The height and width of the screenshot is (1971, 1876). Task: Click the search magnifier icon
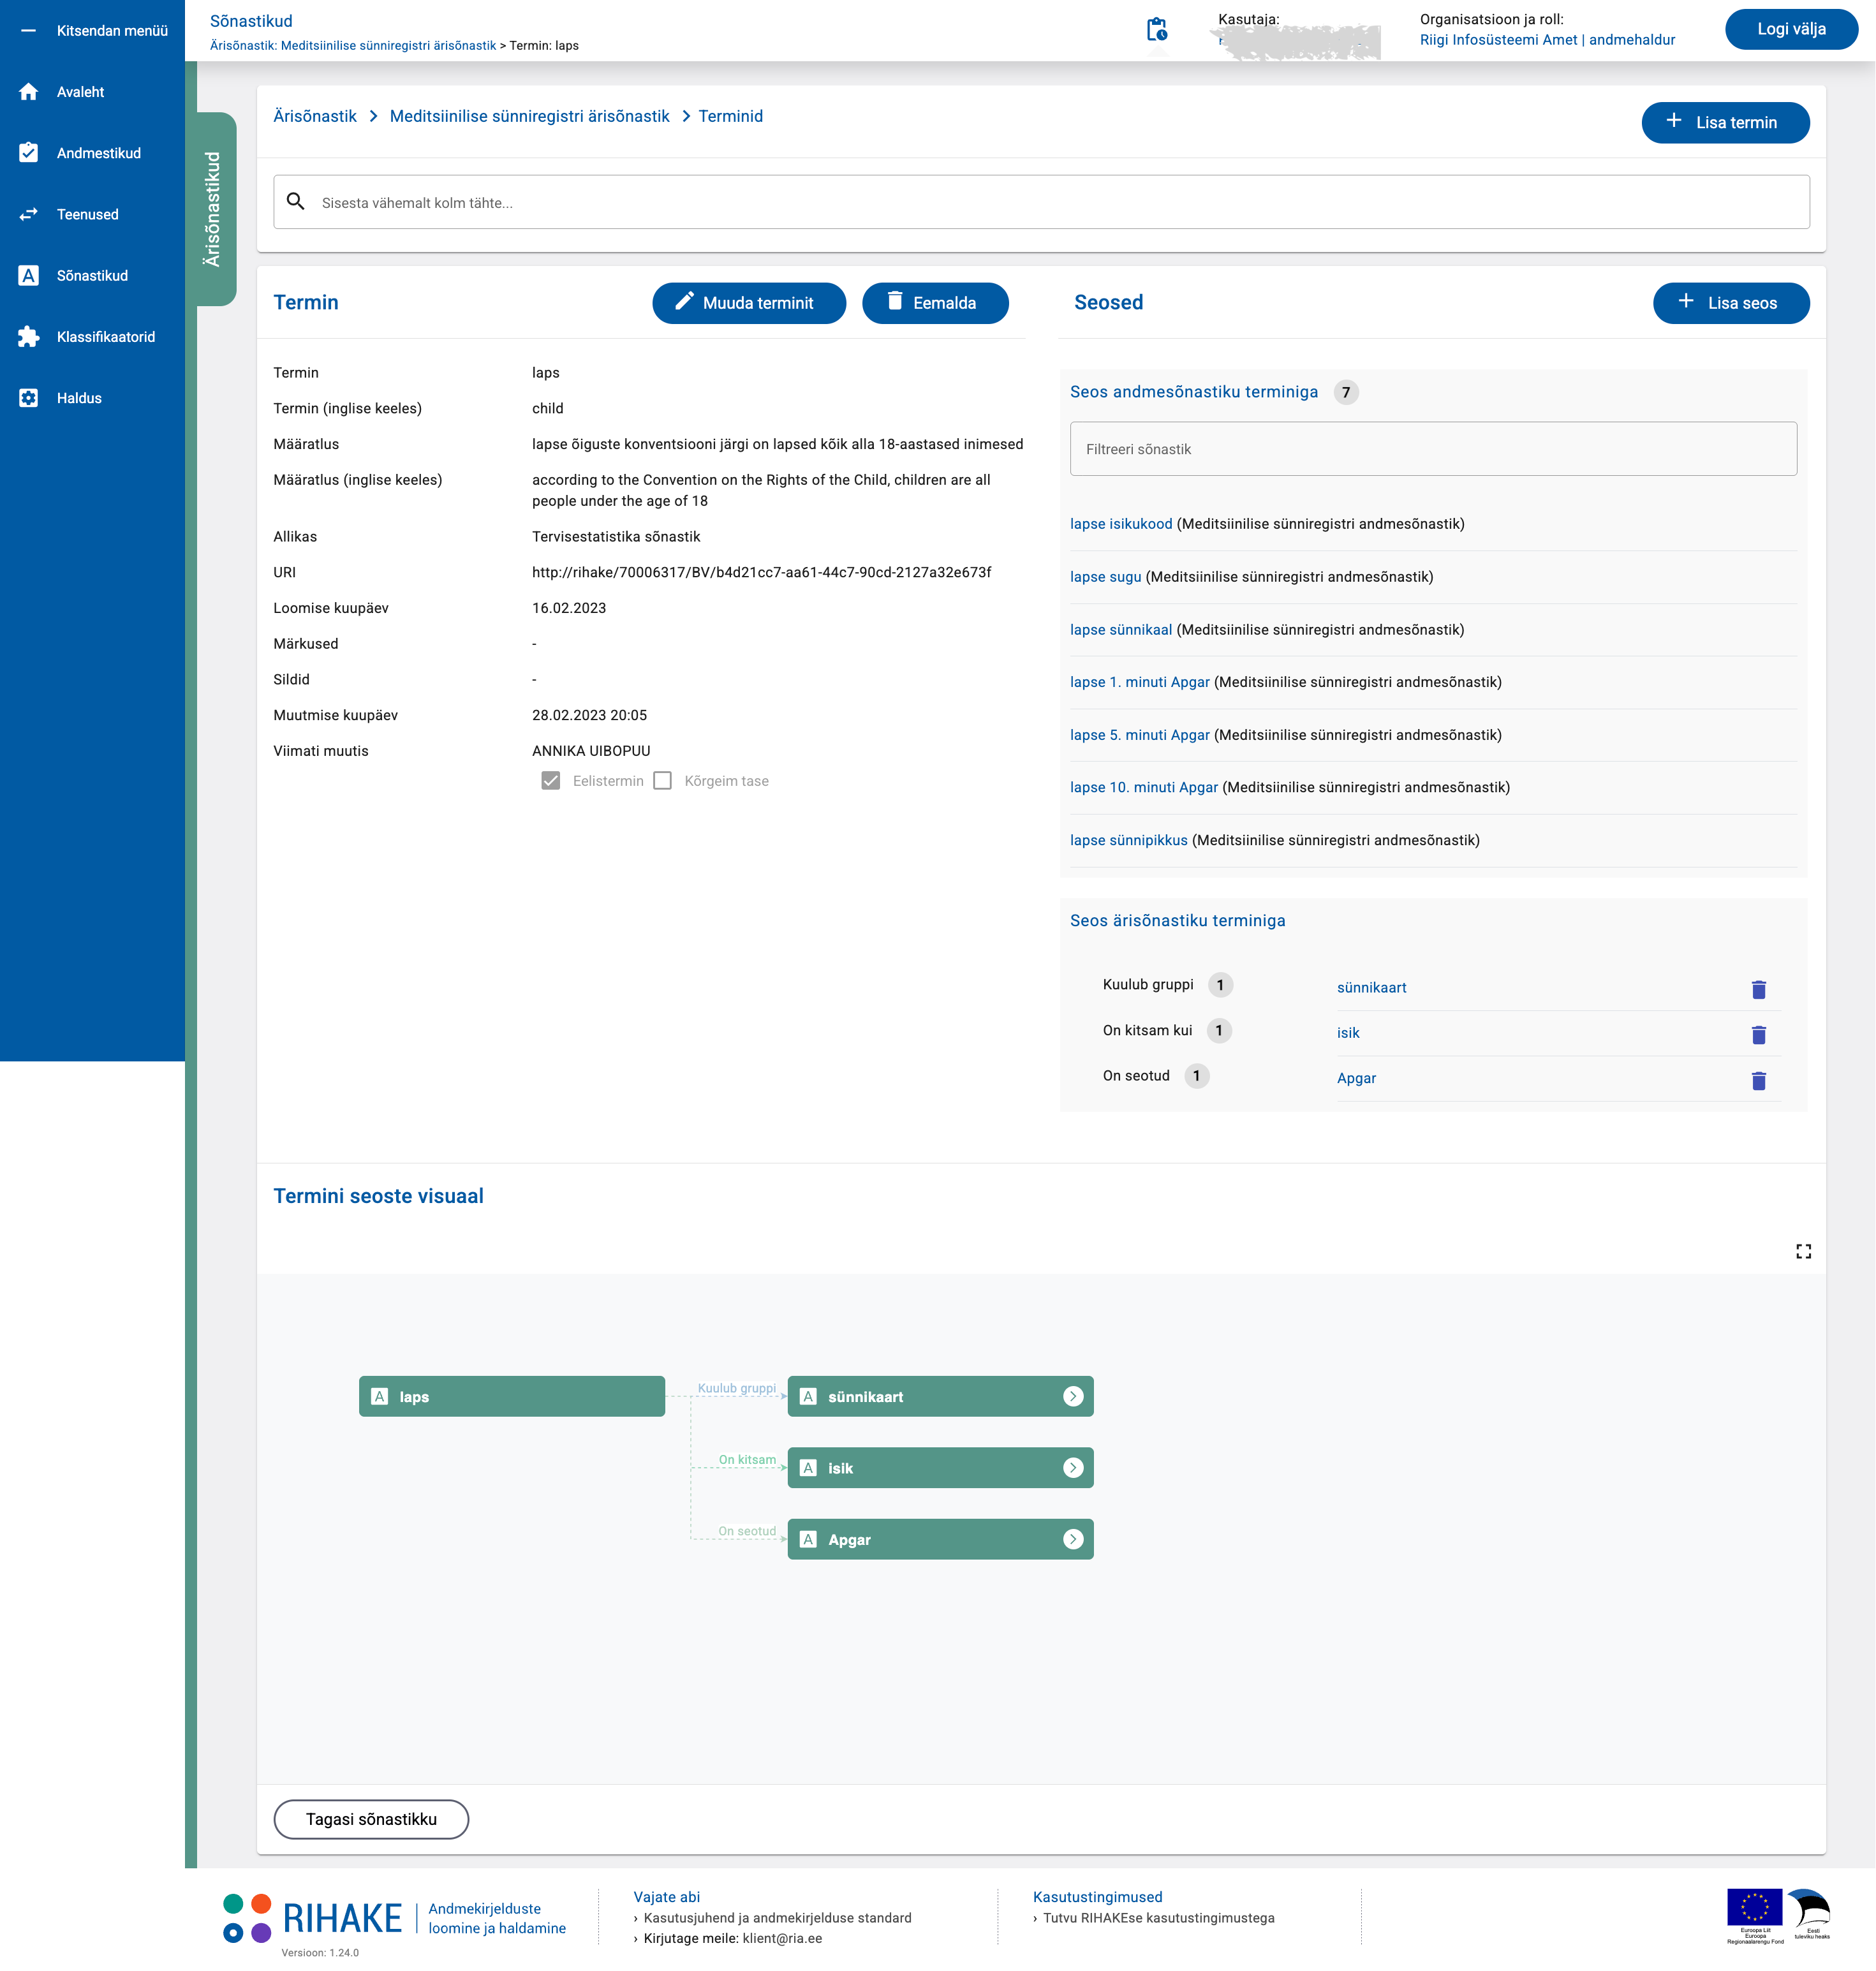(x=296, y=202)
